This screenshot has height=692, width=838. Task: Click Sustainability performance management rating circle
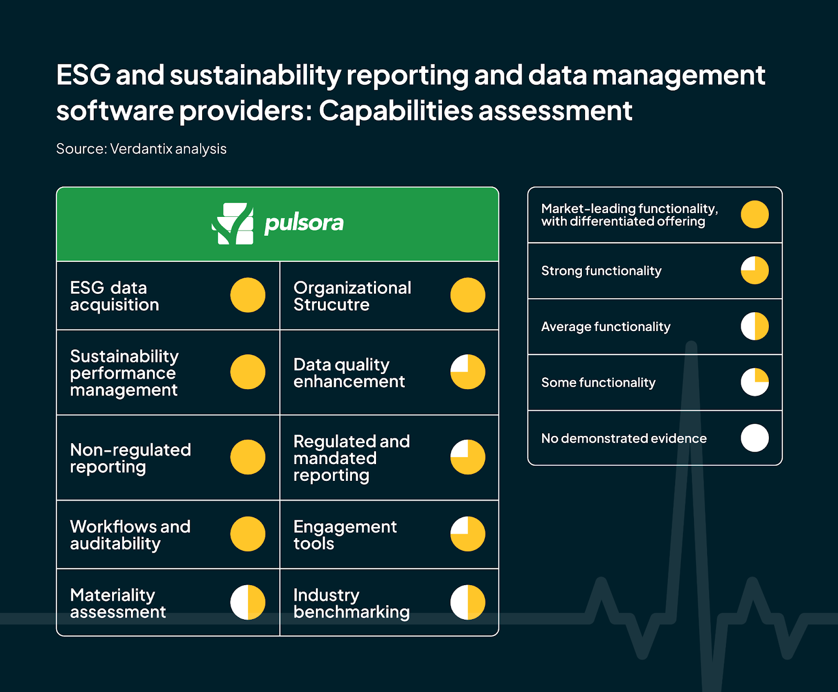click(248, 372)
